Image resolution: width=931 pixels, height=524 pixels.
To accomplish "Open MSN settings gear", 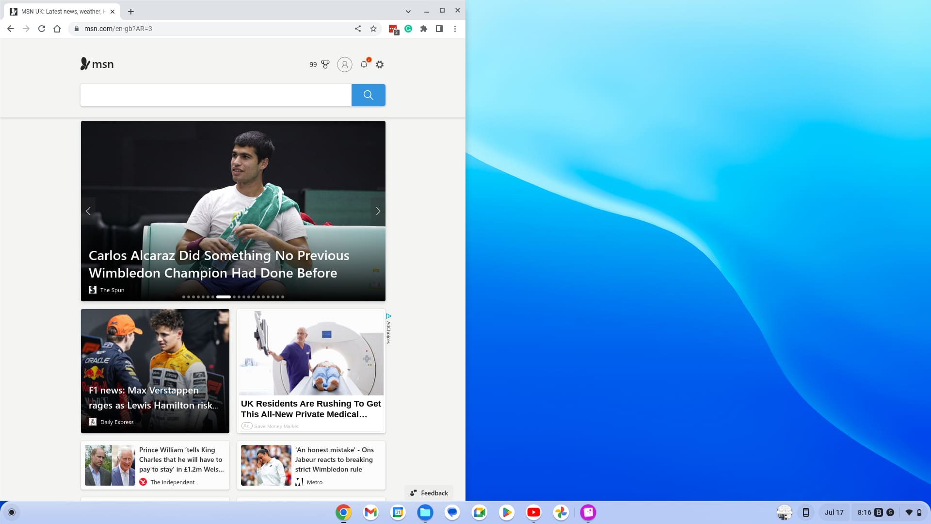I will click(x=380, y=65).
